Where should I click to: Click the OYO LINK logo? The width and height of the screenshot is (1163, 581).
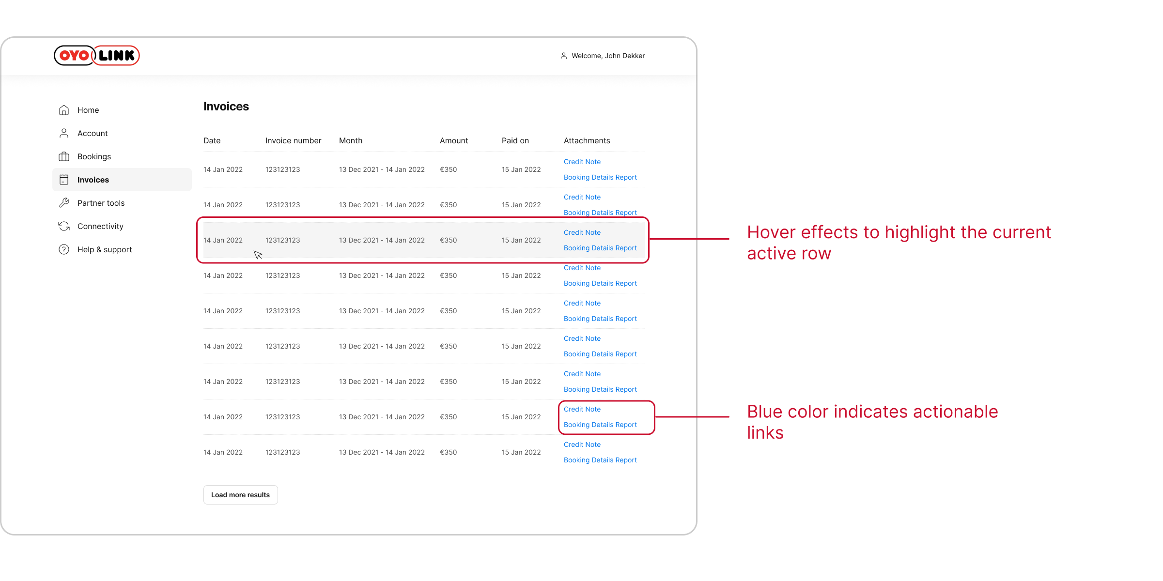tap(97, 56)
